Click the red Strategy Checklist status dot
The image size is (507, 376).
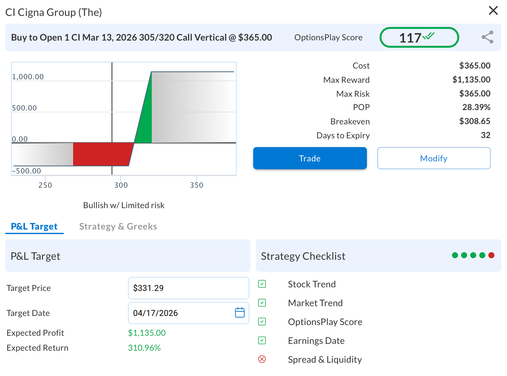click(x=491, y=255)
